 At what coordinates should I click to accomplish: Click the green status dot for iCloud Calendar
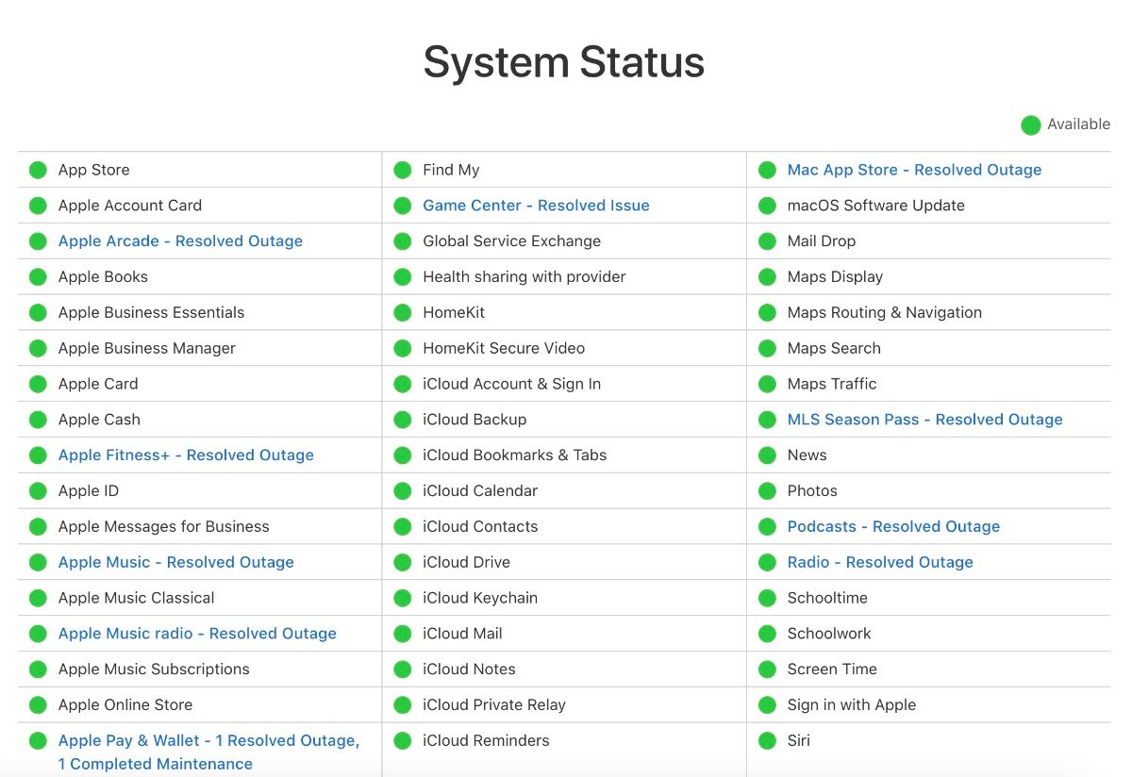pos(403,491)
